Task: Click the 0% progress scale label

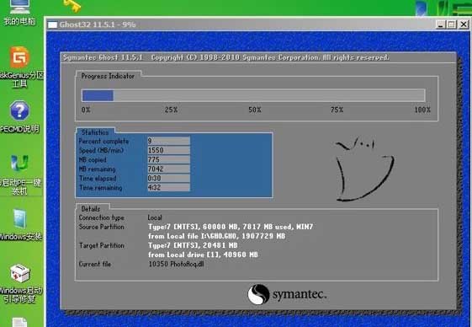Action: pyautogui.click(x=86, y=110)
